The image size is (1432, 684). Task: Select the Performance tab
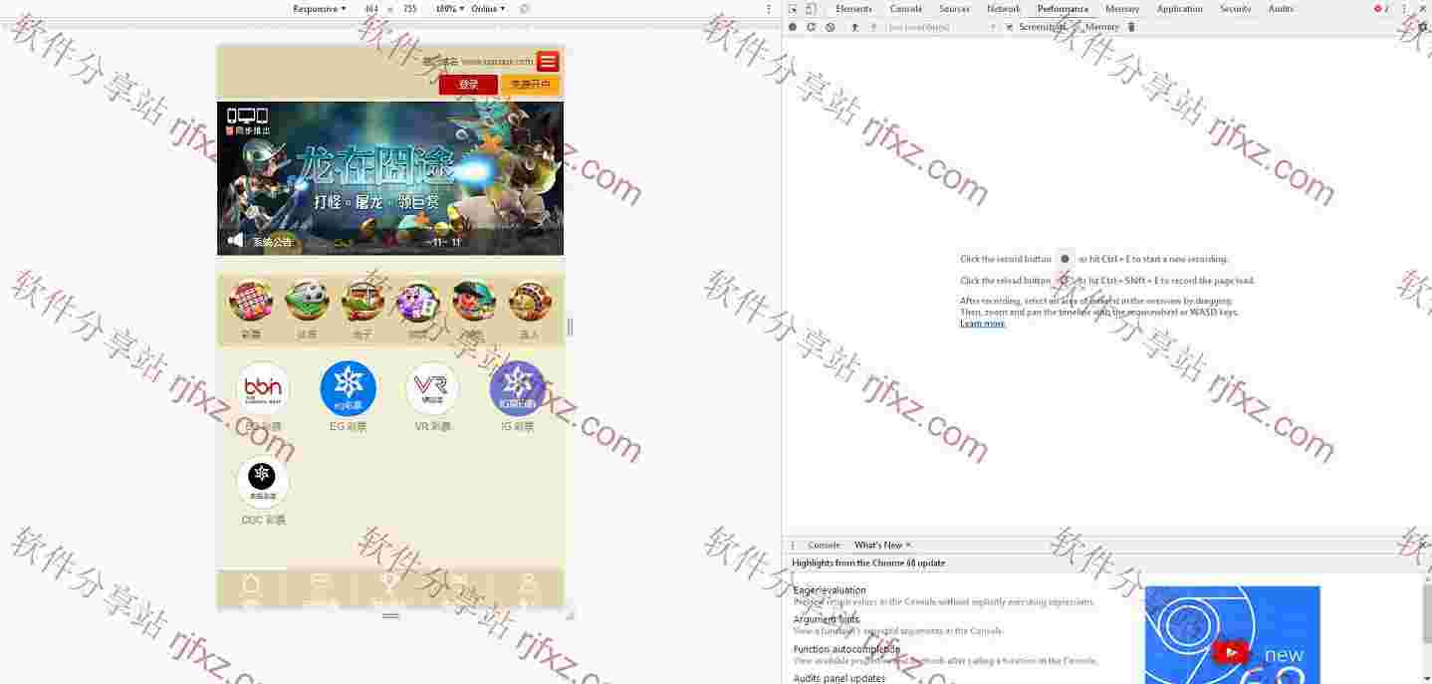[x=1063, y=9]
